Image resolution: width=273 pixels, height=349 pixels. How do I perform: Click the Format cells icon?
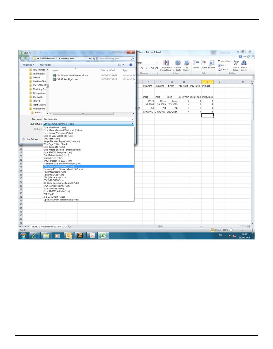(x=211, y=63)
